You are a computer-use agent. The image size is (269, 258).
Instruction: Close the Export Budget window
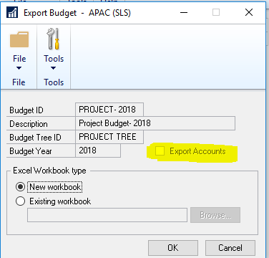click(249, 12)
